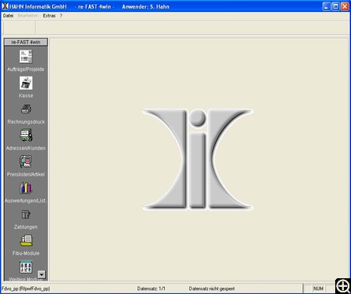Maximize the re-FAST 4win window

pos(335,6)
